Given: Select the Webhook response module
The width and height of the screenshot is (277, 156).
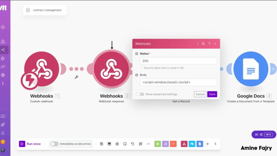Looking at the screenshot, I should 111,69.
